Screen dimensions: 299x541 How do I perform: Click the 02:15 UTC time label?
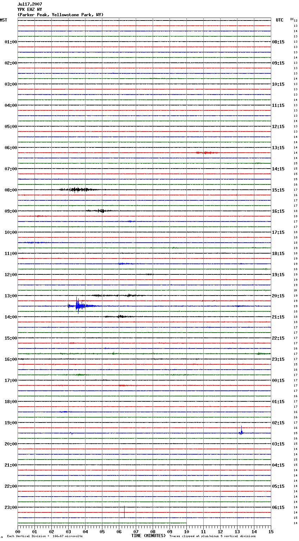click(278, 423)
